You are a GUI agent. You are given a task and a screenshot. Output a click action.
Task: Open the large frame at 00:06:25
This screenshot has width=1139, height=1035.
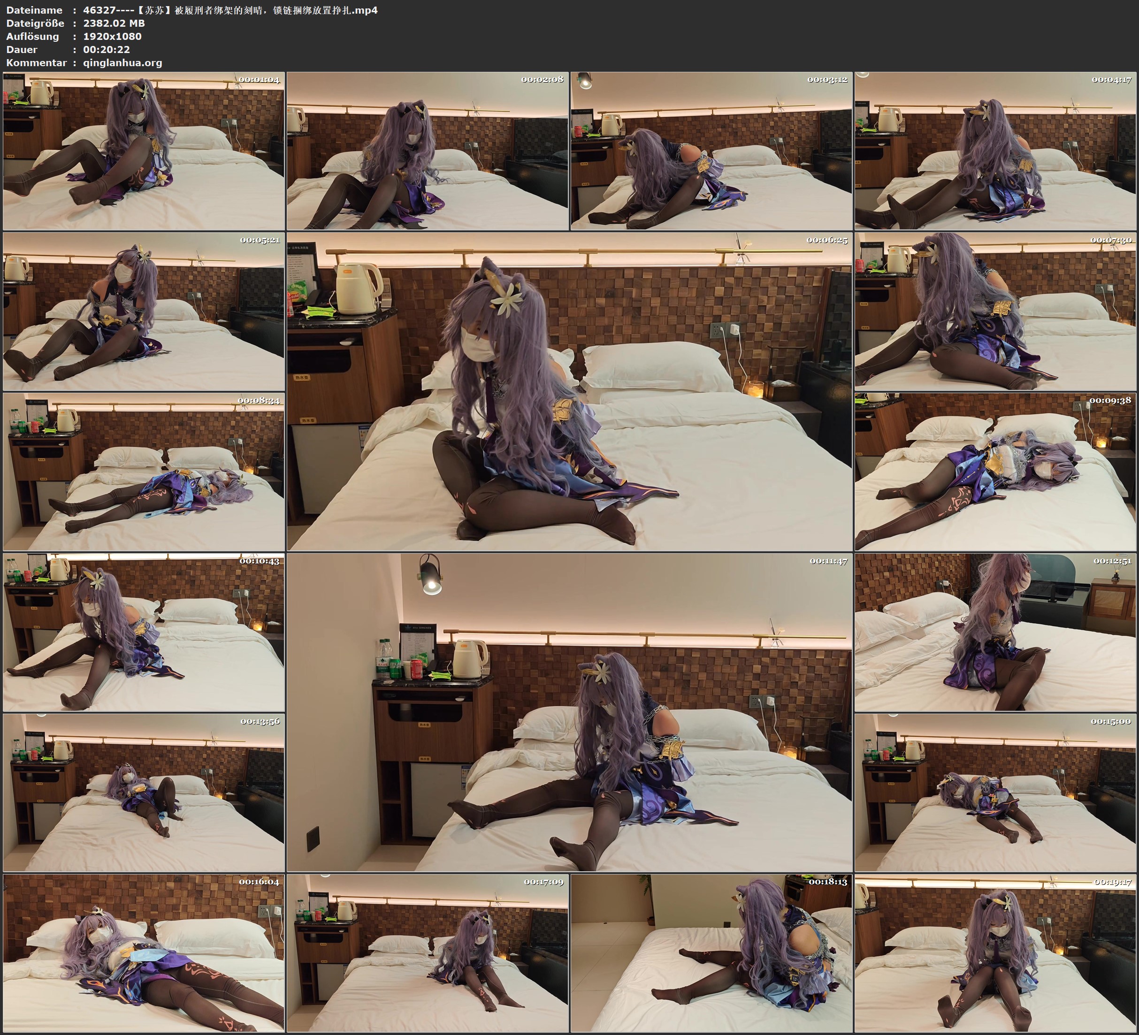[x=570, y=391]
